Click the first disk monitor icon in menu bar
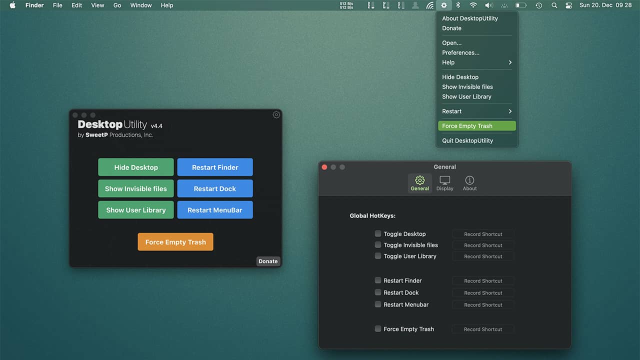The width and height of the screenshot is (640, 360). point(370,5)
